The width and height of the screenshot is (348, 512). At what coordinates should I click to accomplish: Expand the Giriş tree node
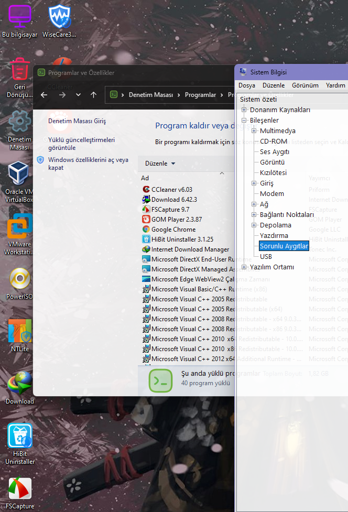pos(254,183)
